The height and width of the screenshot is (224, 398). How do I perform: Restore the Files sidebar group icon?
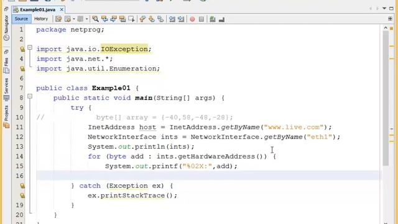pyautogui.click(x=6, y=52)
